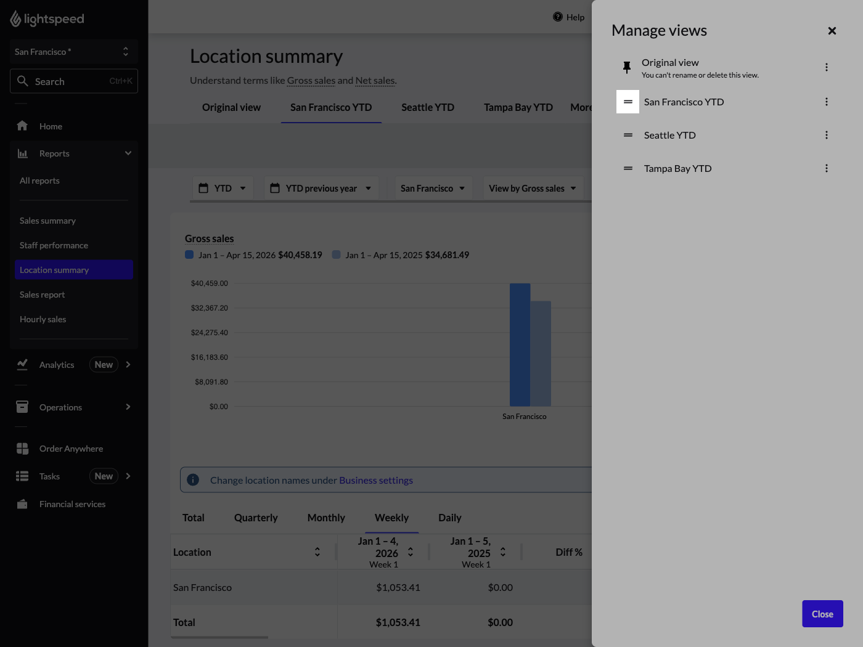Click the pin icon on Original view

[627, 67]
